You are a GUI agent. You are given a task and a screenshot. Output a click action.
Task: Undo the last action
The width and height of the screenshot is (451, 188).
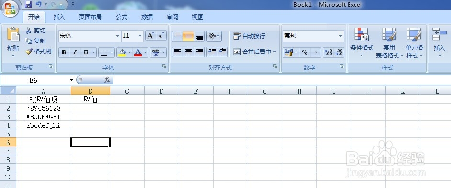39,4
